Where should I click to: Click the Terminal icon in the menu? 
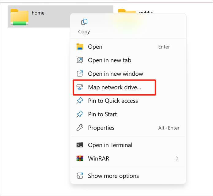click(x=80, y=145)
